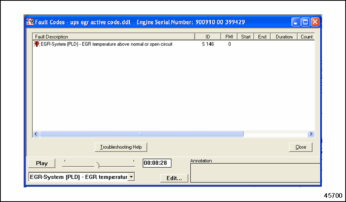Click the playback position slider thumb
This screenshot has width=346, height=202.
[97, 165]
